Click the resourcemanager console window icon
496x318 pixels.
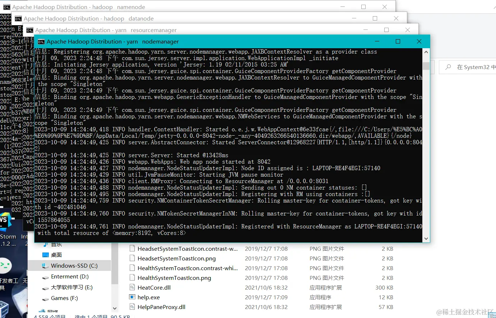pos(30,30)
